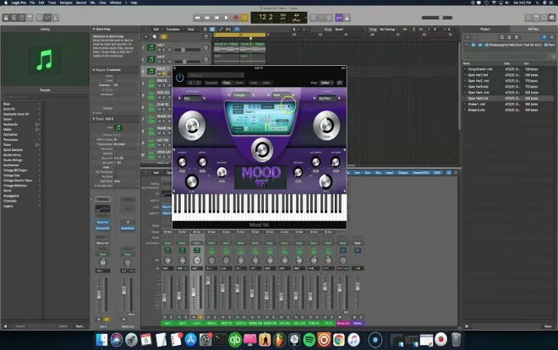Open the List Editors button at top right
This screenshot has height=350, width=558.
point(528,18)
